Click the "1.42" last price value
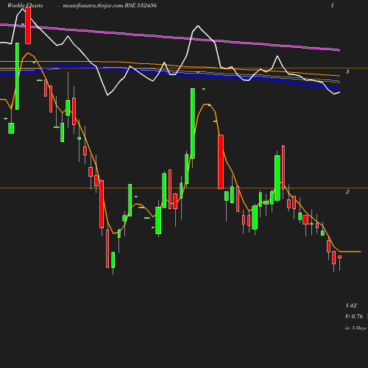Image resolution: width=368 pixels, height=368 pixels. point(351,305)
